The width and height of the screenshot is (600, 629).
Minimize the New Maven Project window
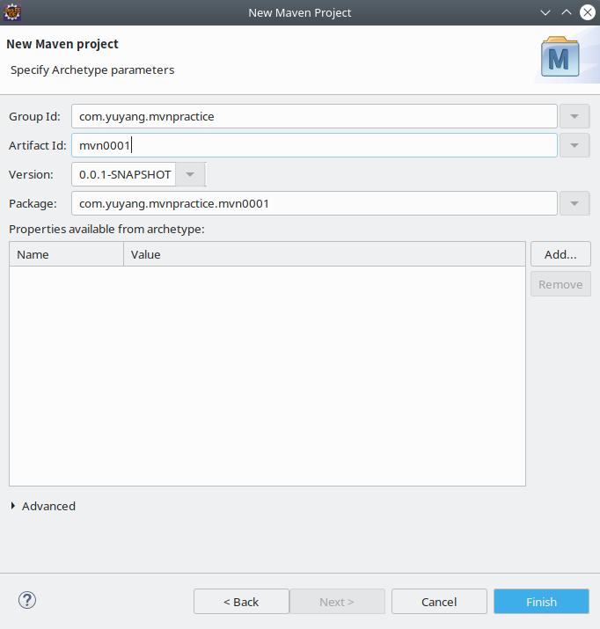545,12
